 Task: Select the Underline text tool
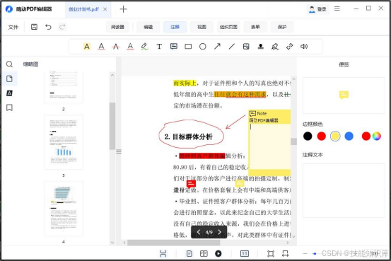click(101, 47)
